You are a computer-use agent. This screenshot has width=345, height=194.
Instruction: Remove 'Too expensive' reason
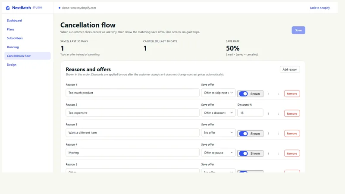[x=292, y=114]
